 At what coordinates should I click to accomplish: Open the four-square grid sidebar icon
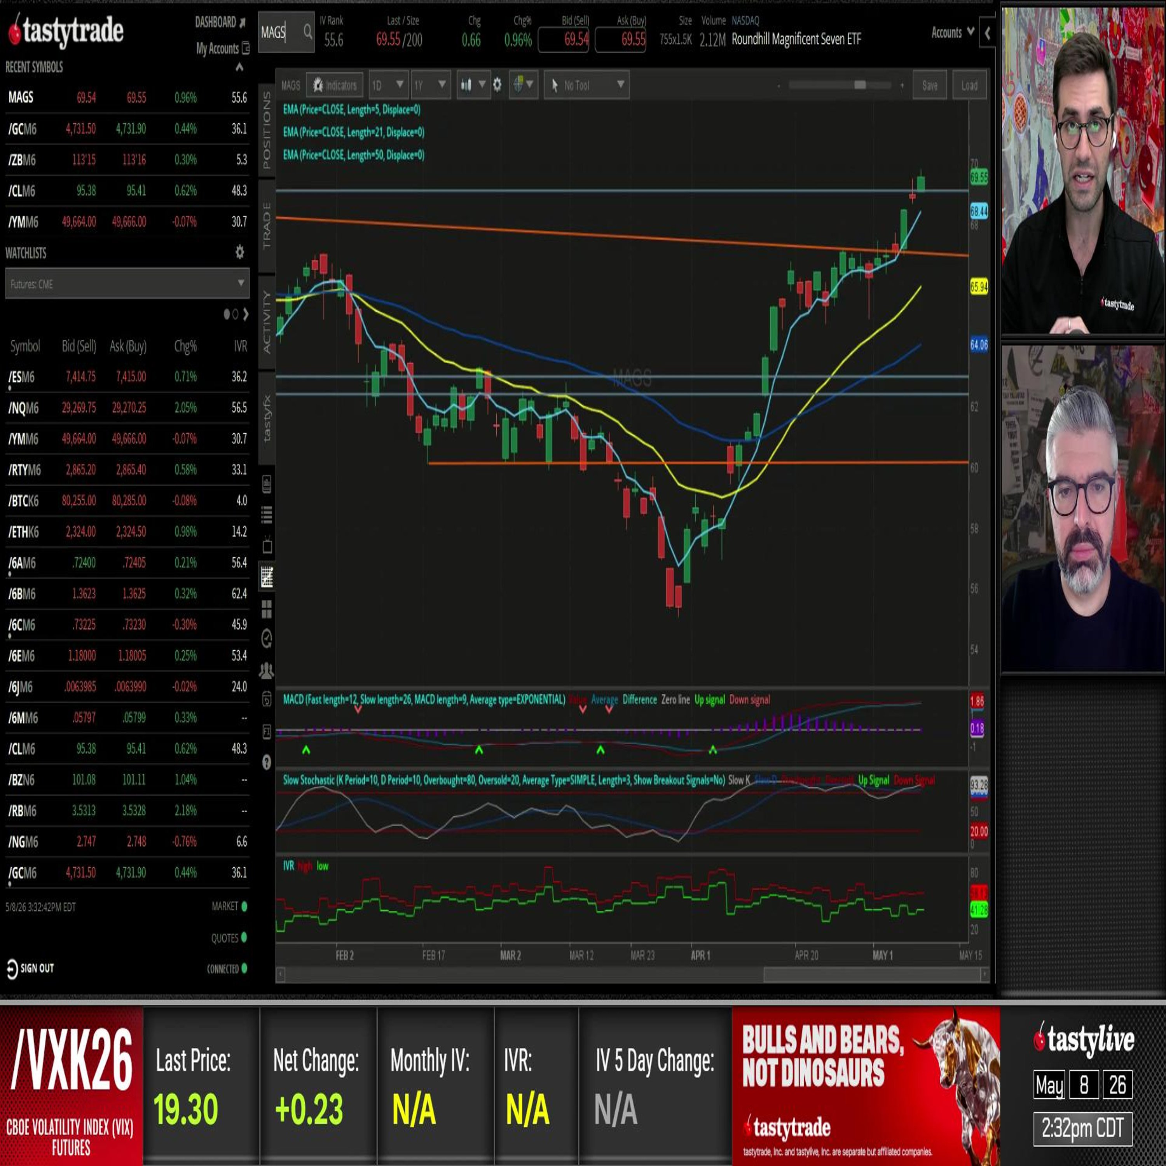(x=267, y=609)
